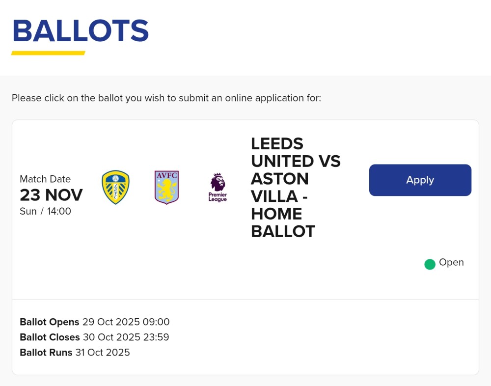Click the Match Date label
Screen dimensions: 491x386
point(45,179)
